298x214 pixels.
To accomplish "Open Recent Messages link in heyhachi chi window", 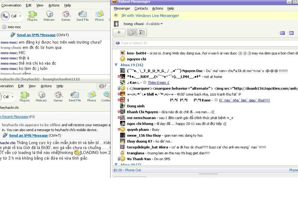I will [15, 117].
